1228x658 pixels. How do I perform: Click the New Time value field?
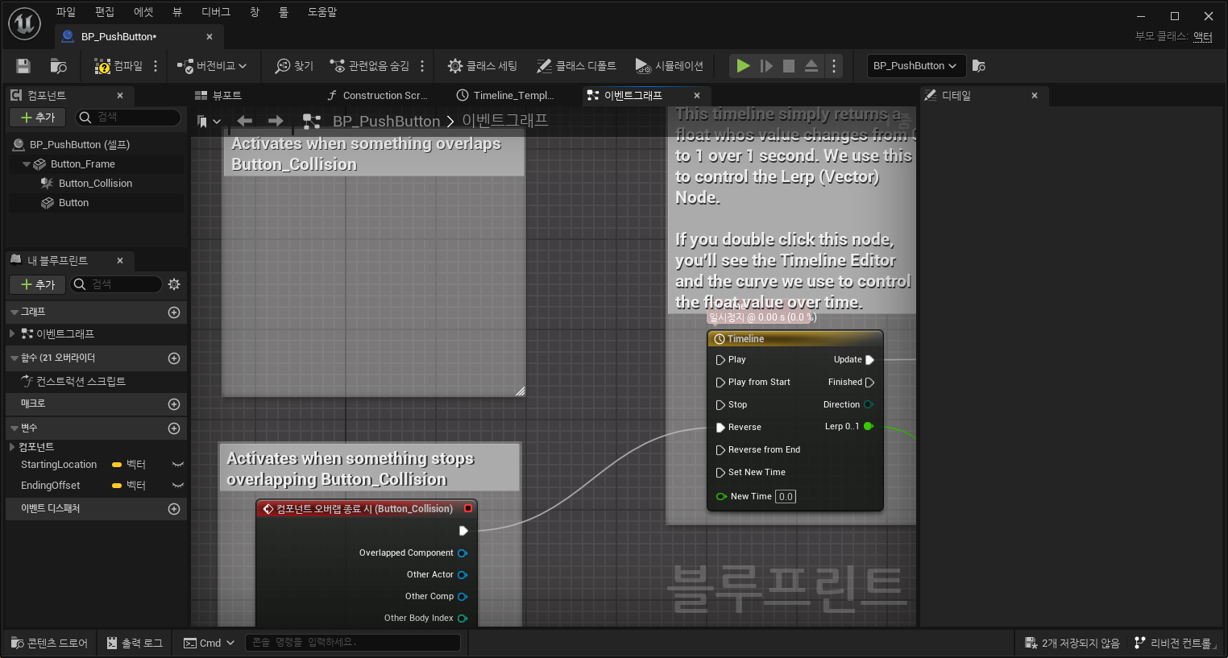(x=786, y=497)
